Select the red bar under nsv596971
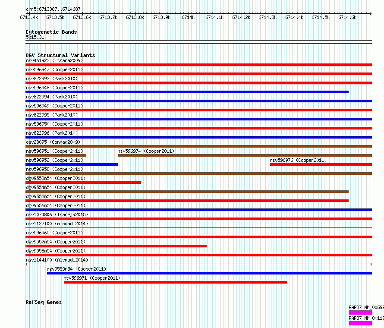 (x=176, y=282)
